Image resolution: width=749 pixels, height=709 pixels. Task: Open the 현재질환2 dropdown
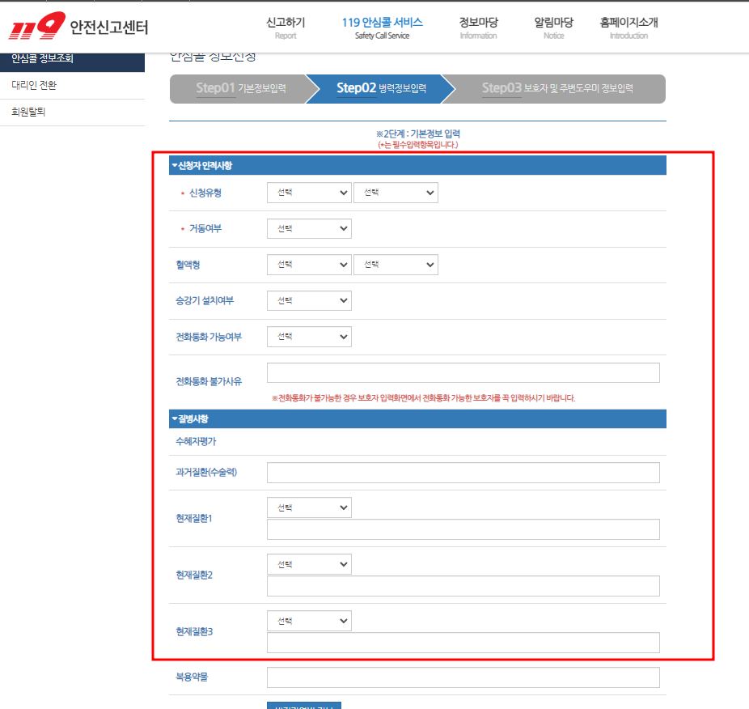[309, 564]
